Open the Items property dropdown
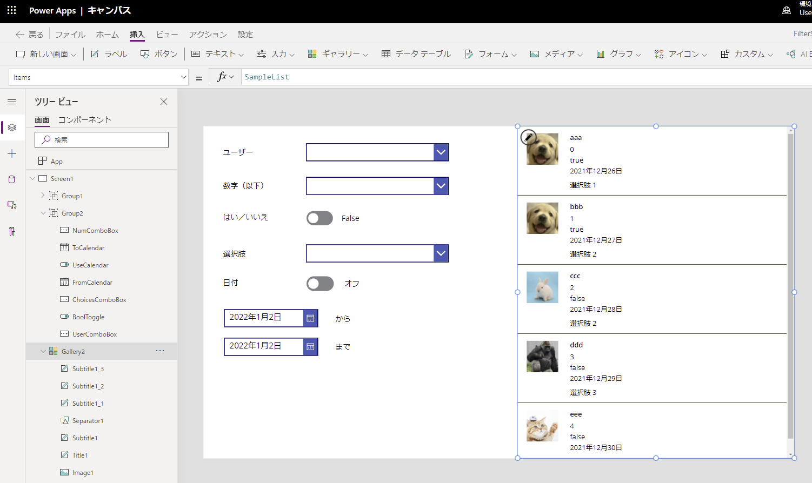This screenshot has height=483, width=812. (183, 77)
